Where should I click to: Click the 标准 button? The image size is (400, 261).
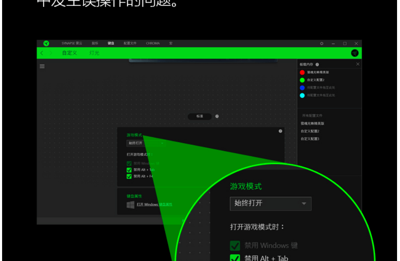[x=200, y=116]
